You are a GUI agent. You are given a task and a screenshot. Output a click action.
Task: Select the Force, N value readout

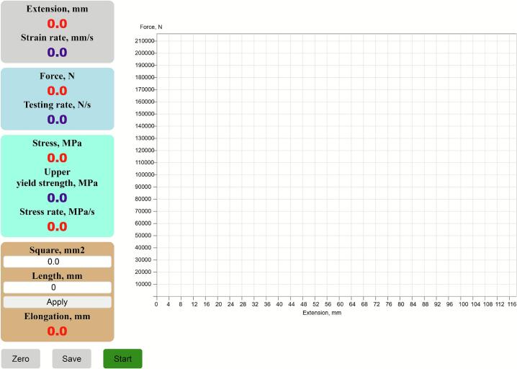click(57, 91)
